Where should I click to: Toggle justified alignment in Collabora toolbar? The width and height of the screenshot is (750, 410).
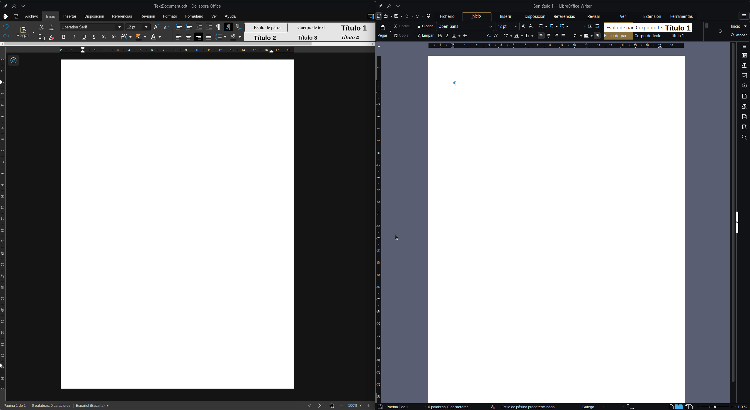pos(208,37)
